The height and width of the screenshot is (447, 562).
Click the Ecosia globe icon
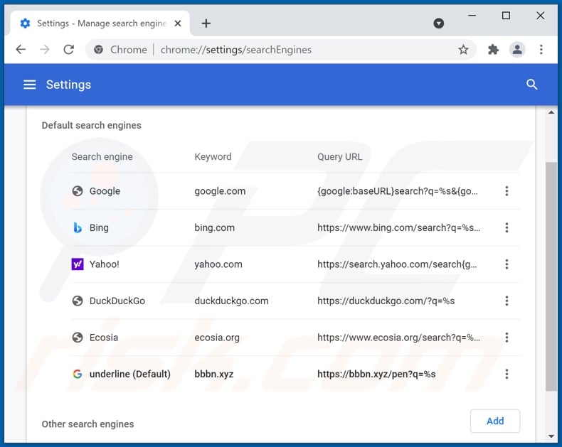click(78, 337)
